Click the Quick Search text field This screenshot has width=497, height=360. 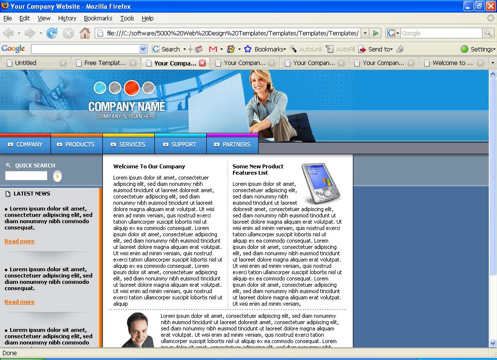coord(26,176)
